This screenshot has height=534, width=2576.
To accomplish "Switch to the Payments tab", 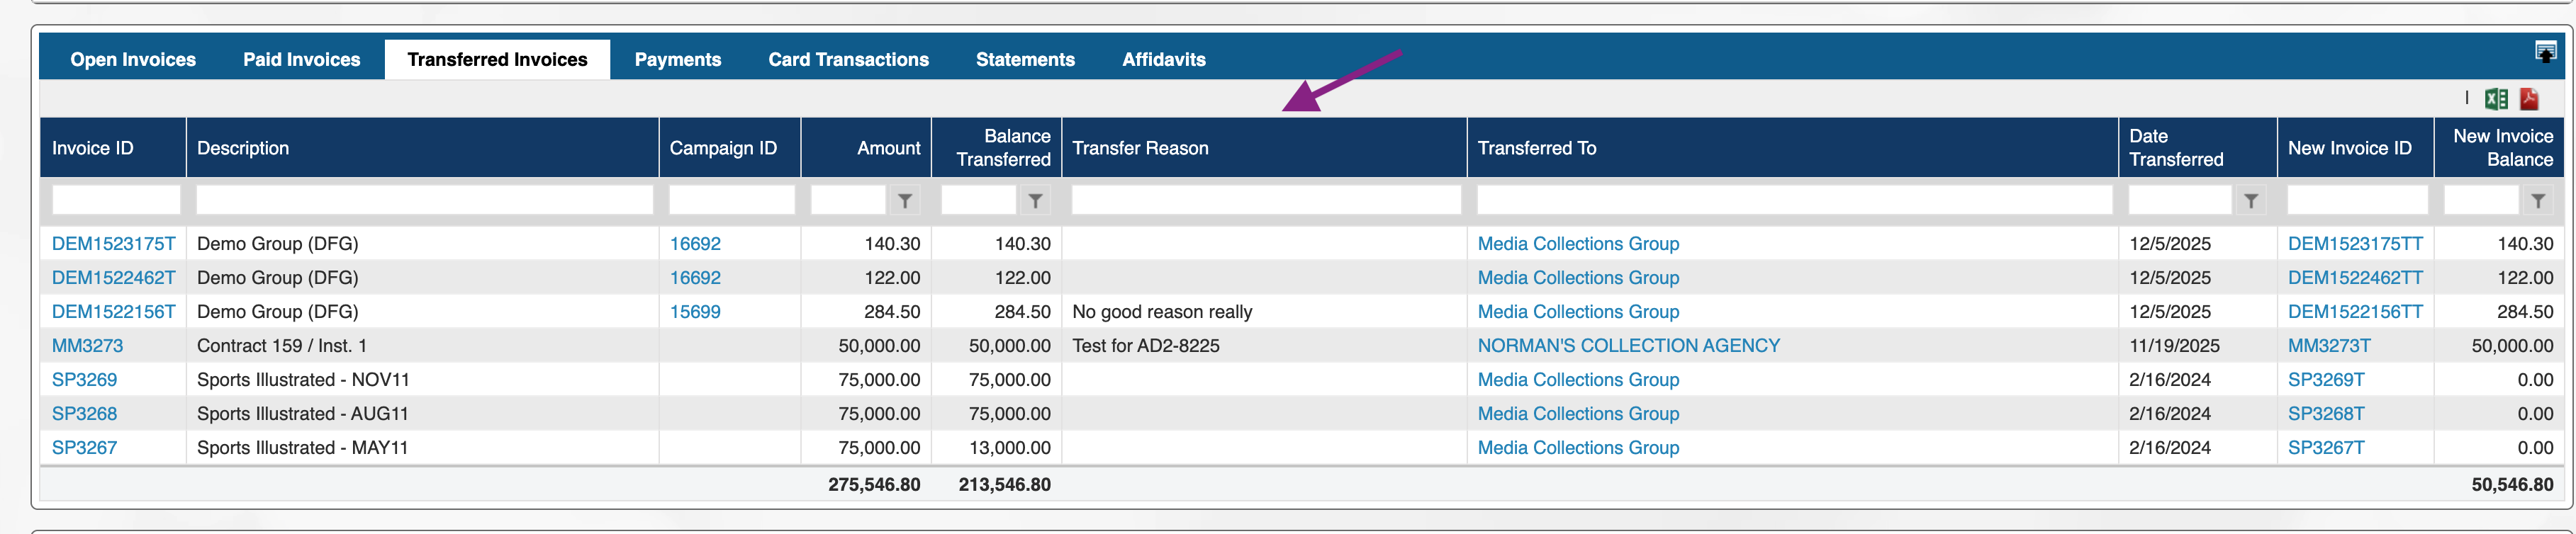I will pyautogui.click(x=677, y=60).
